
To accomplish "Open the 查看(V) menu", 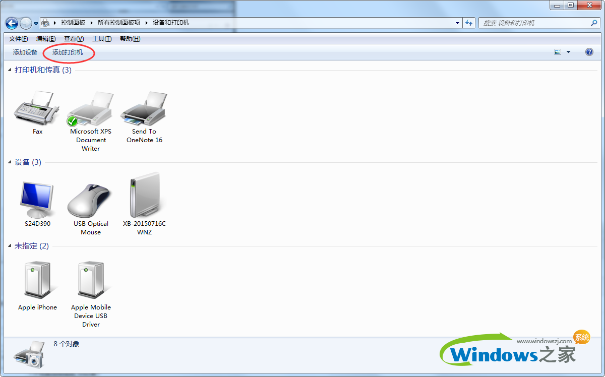I will tap(74, 39).
